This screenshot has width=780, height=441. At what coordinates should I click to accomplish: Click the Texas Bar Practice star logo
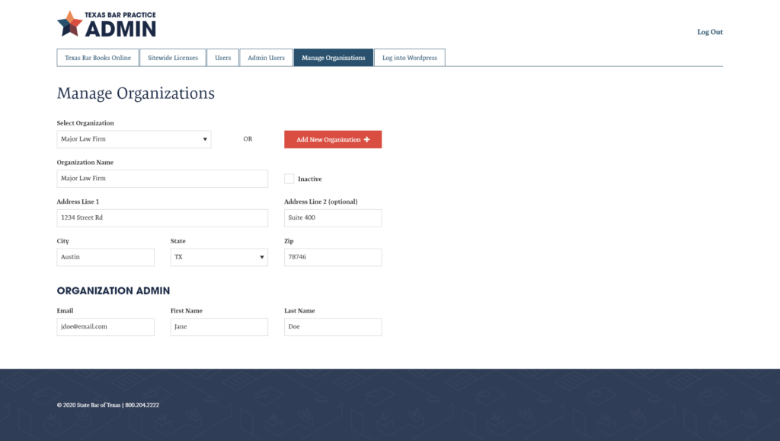pos(69,24)
